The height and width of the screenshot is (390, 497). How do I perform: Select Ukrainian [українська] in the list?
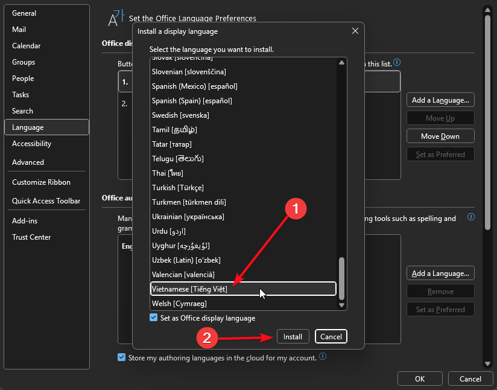243,216
